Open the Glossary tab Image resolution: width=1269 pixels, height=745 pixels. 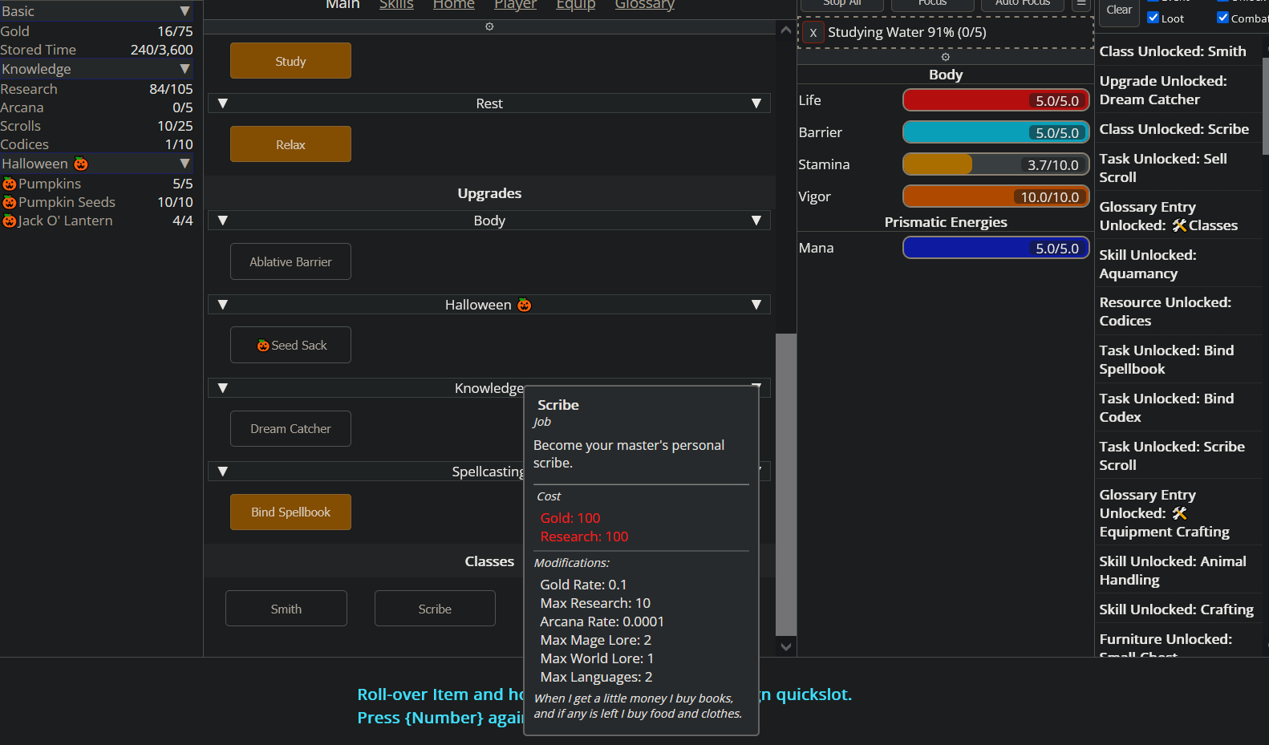click(645, 5)
